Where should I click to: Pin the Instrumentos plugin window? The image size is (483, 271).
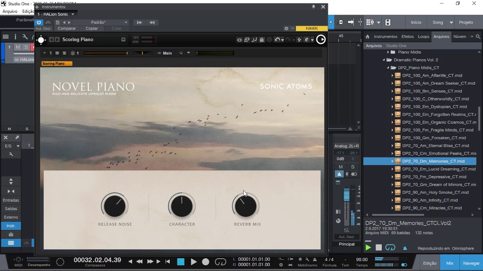coord(314,7)
